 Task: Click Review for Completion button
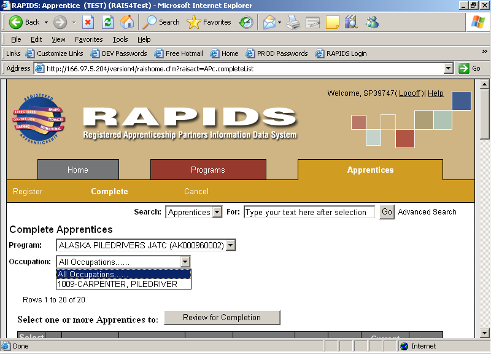click(x=222, y=318)
